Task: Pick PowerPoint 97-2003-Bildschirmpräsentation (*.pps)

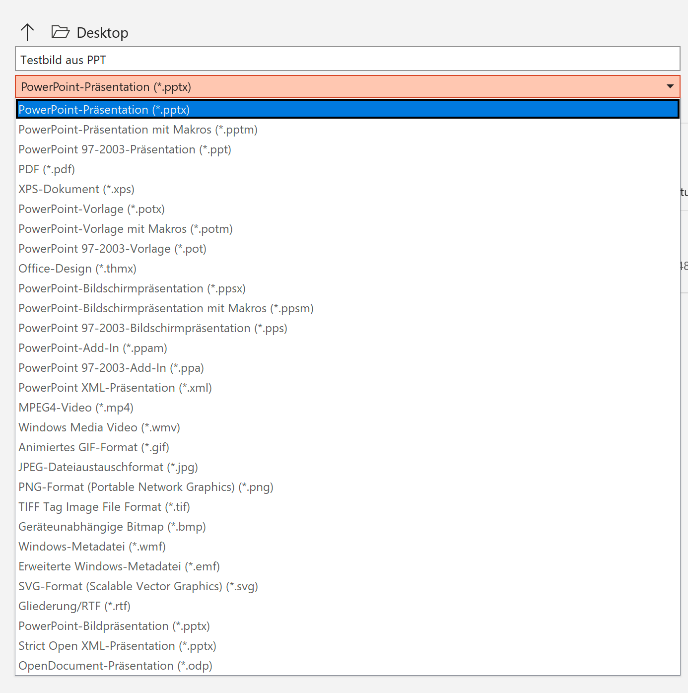Action: (347, 328)
